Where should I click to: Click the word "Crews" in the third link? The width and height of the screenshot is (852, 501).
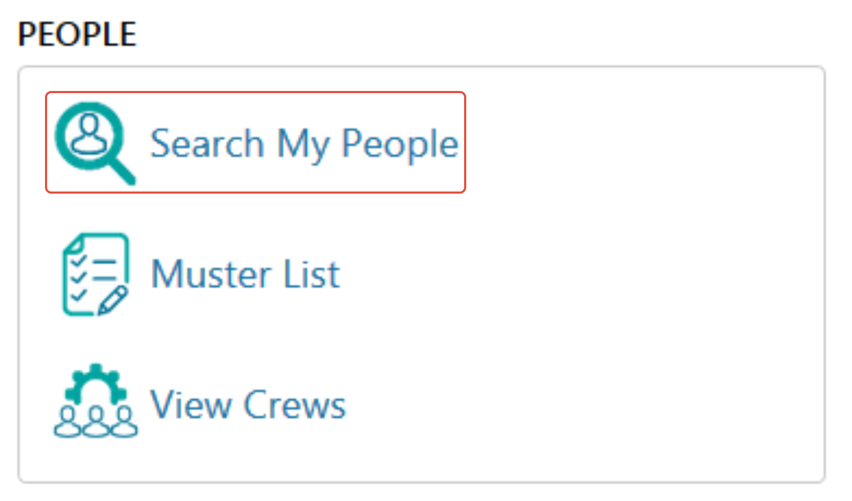click(x=294, y=405)
